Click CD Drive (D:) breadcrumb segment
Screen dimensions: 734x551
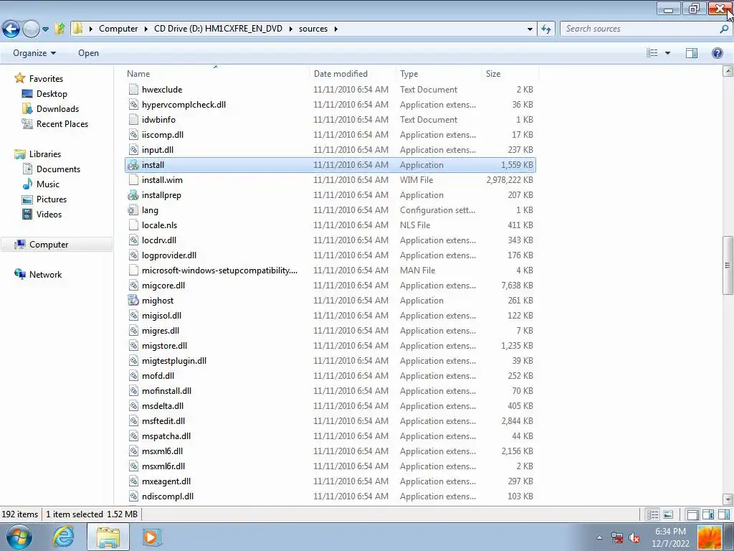pyautogui.click(x=218, y=29)
